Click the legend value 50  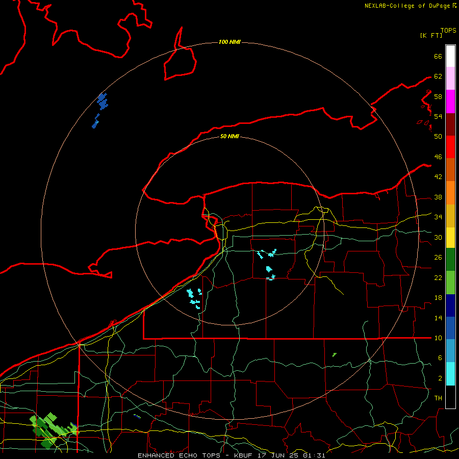click(438, 137)
